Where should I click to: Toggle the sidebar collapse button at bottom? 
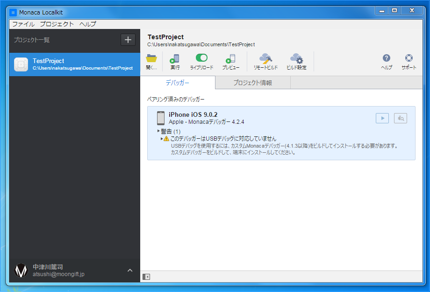coord(146,277)
